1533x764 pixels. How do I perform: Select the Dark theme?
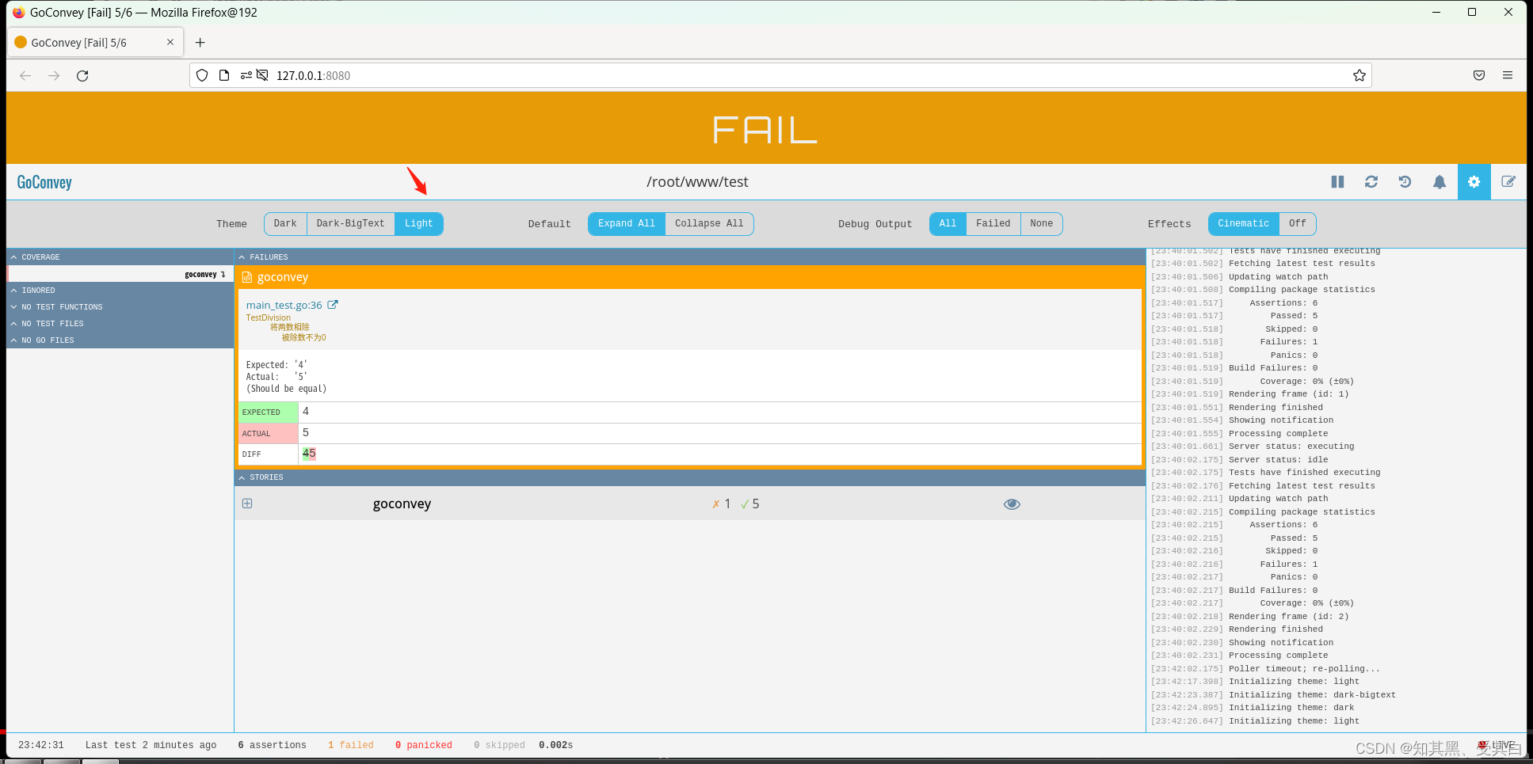point(285,224)
